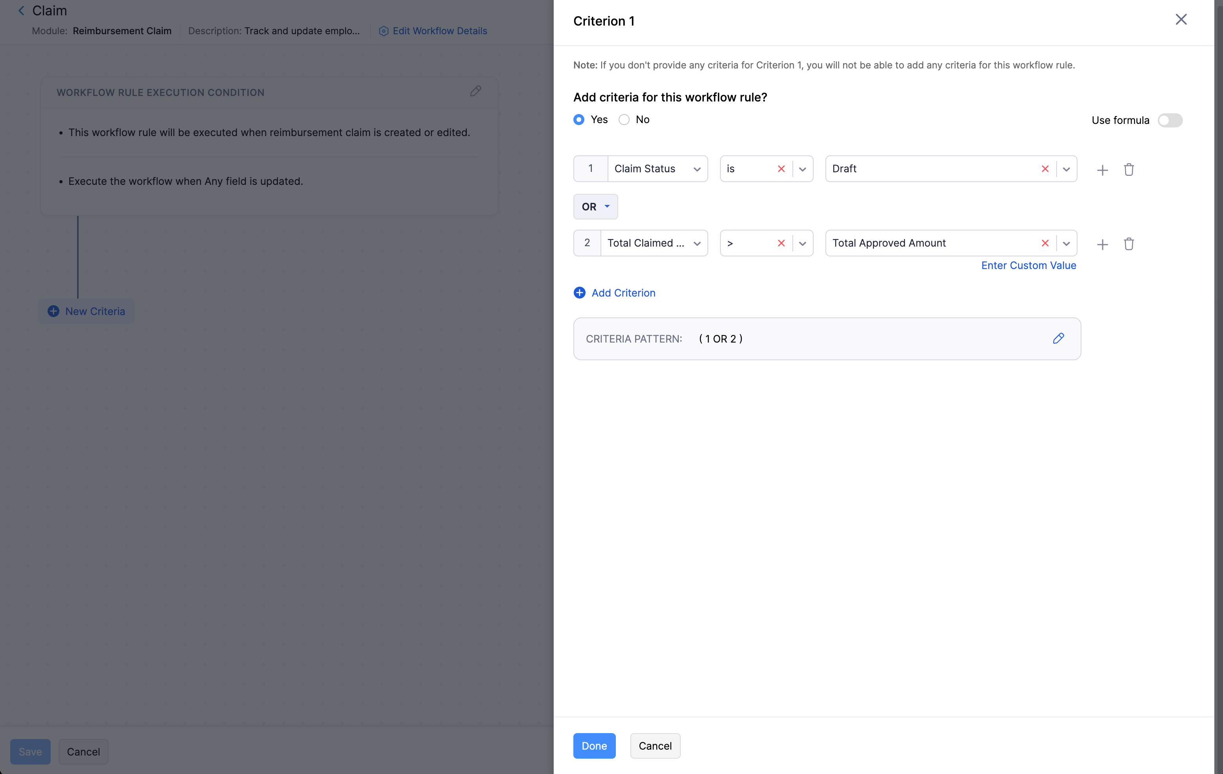The image size is (1223, 774).
Task: Click the Done button
Action: tap(594, 746)
